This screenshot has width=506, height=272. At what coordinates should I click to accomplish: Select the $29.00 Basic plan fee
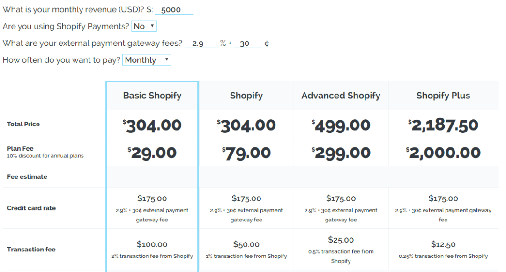click(152, 153)
